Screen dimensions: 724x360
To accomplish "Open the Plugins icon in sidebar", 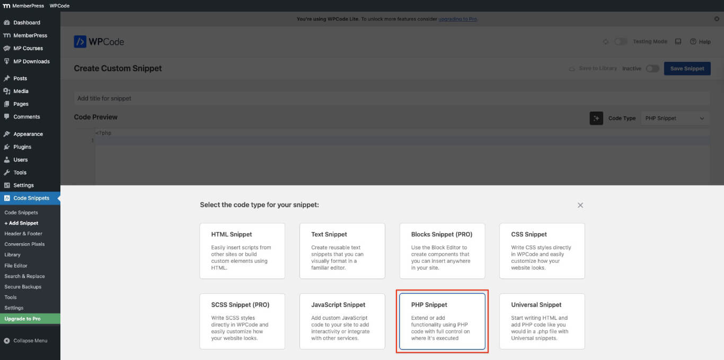I will pyautogui.click(x=7, y=146).
